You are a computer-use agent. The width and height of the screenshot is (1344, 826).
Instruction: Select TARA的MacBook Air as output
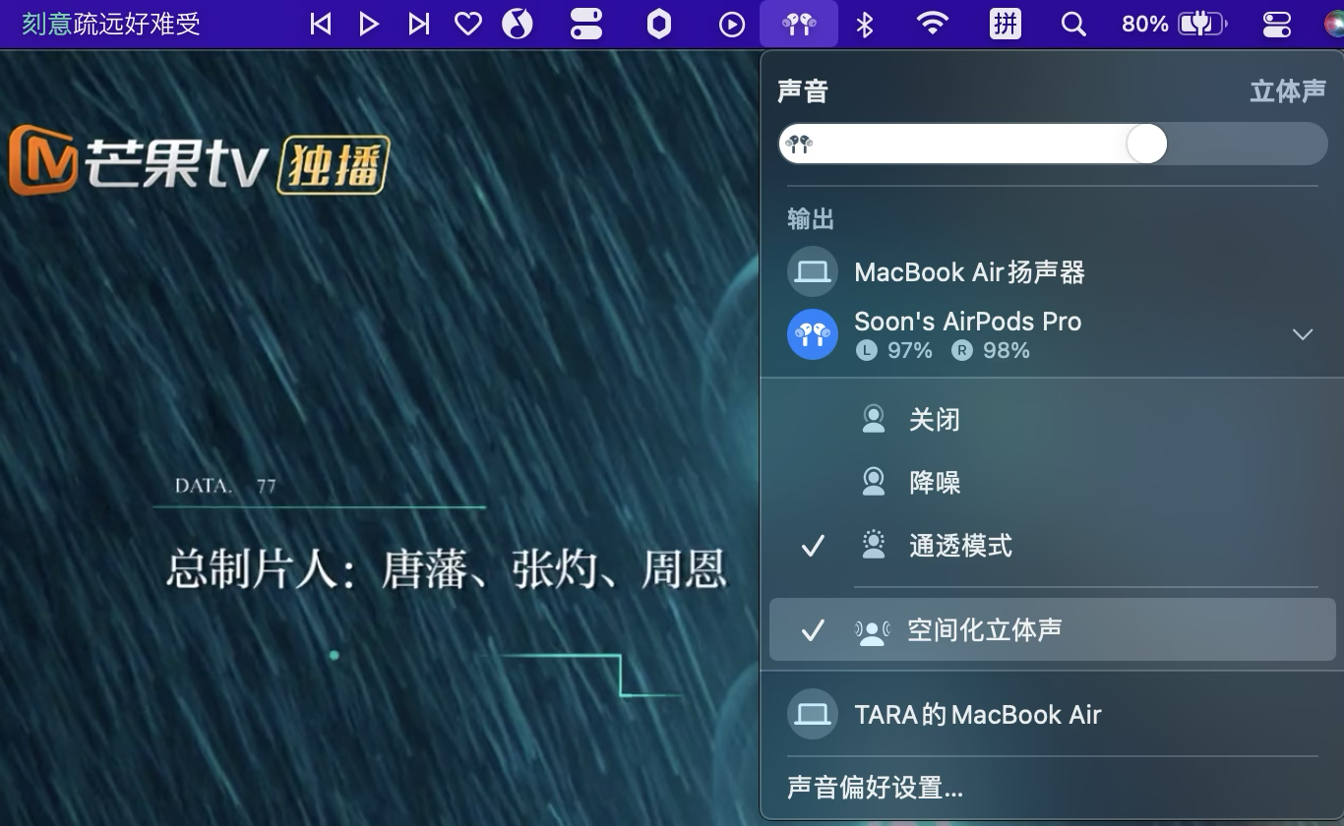pyautogui.click(x=976, y=715)
